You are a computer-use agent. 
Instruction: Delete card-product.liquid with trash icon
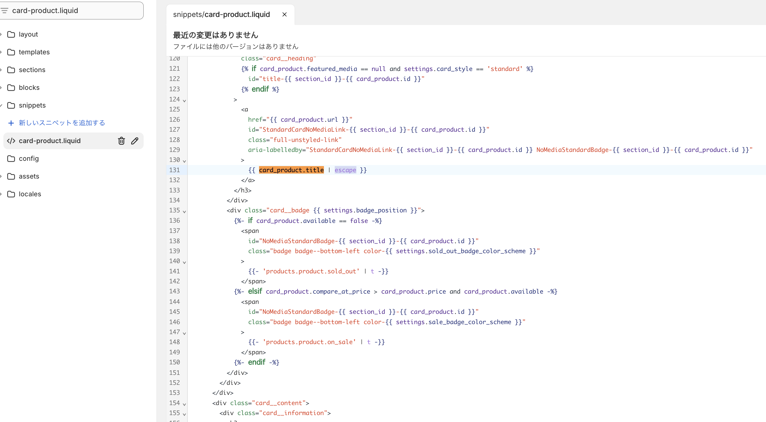(121, 141)
